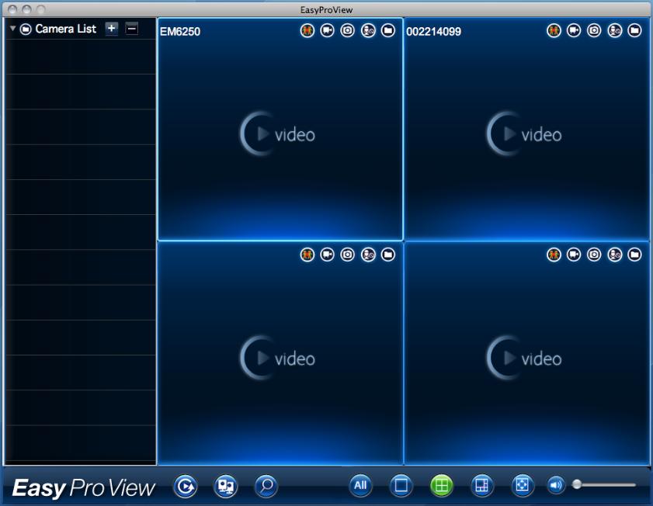The height and width of the screenshot is (506, 653).
Task: Toggle microphone icon in lower-left unnamed pane
Action: (x=368, y=255)
